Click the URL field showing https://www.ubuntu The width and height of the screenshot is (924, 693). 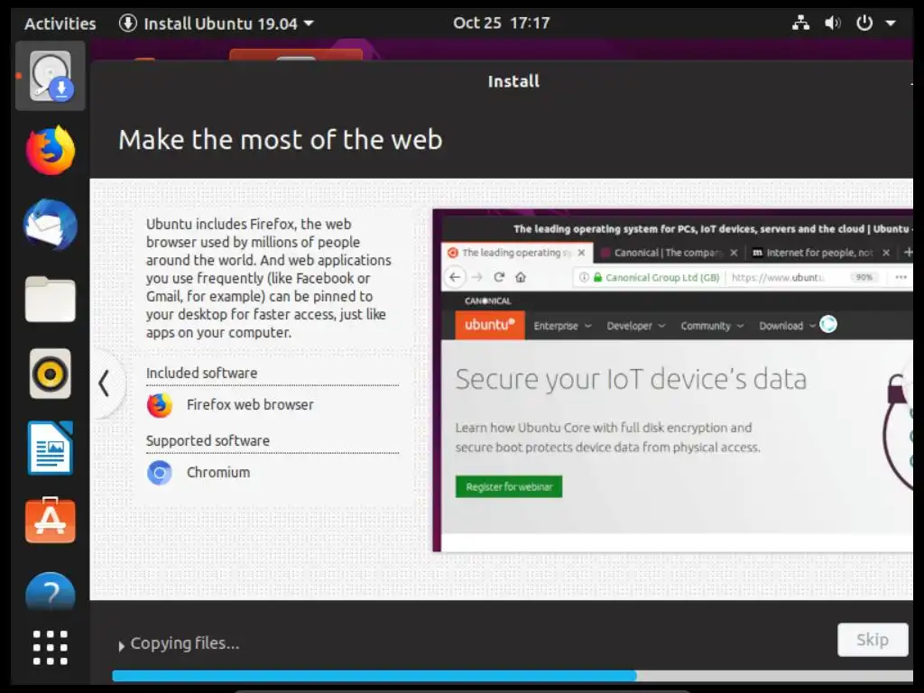(x=778, y=277)
